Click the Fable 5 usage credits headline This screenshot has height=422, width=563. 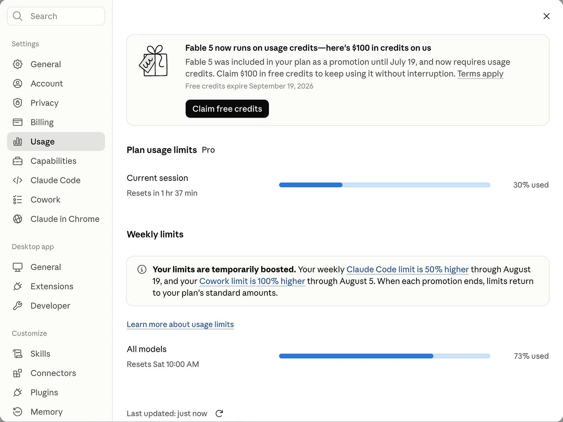tap(308, 48)
